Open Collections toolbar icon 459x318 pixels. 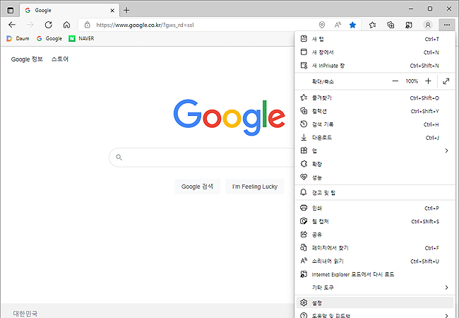[391, 25]
